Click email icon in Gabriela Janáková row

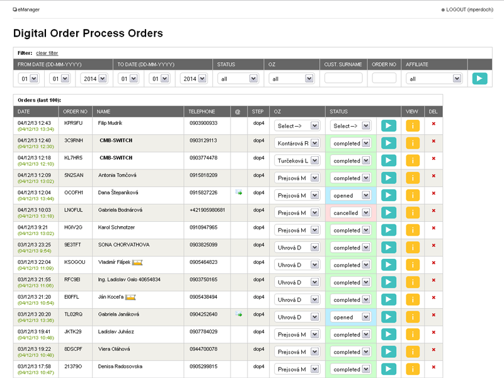pos(239,314)
